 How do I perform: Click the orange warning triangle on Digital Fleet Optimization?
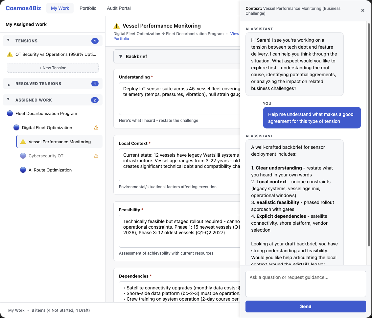(96, 128)
